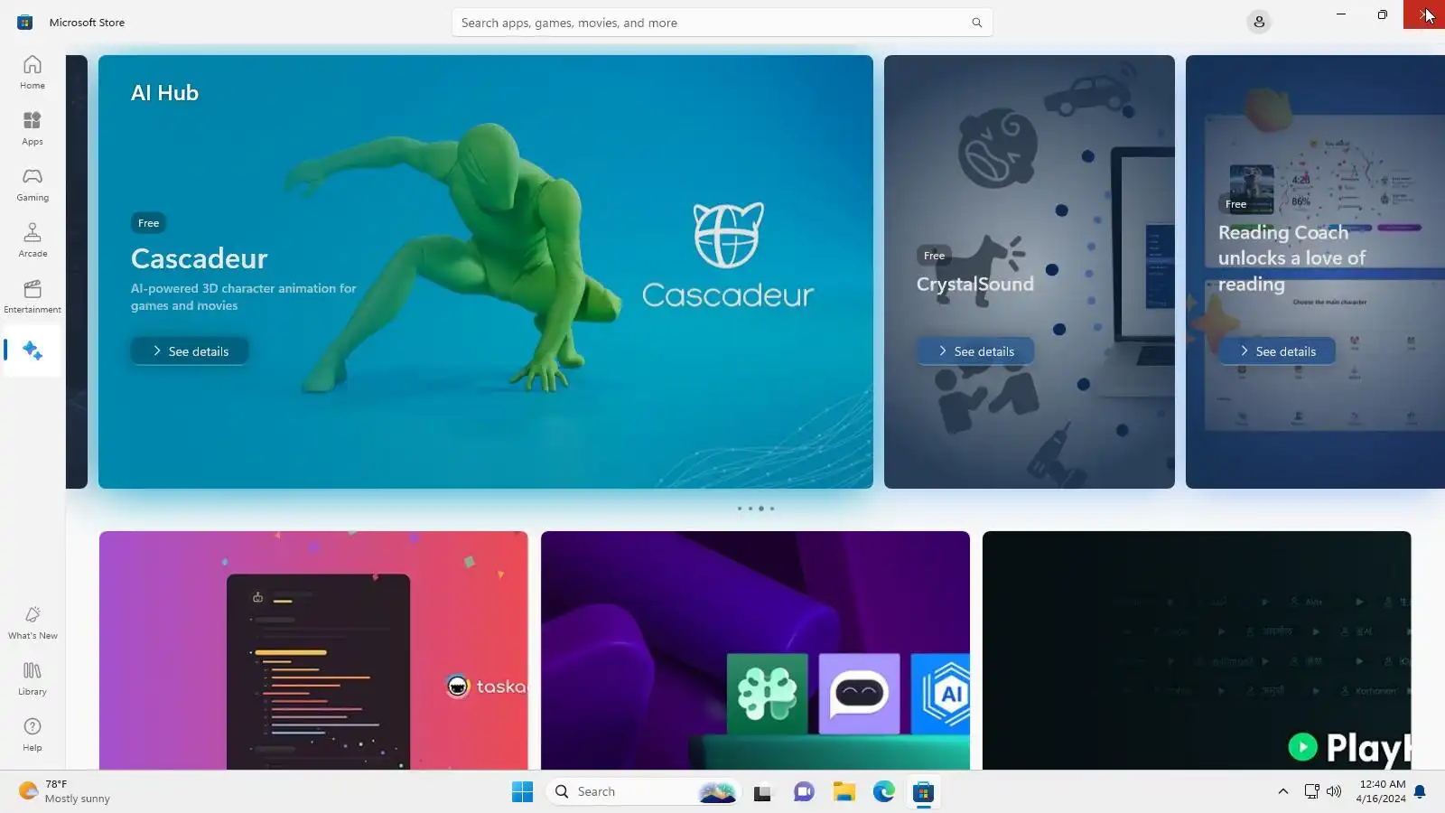1445x813 pixels.
Task: Select the AI Hub sparkle icon
Action: point(33,350)
